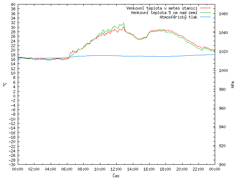Click the temperature dip near 14:45
This screenshot has height=178, width=237.
[139, 39]
